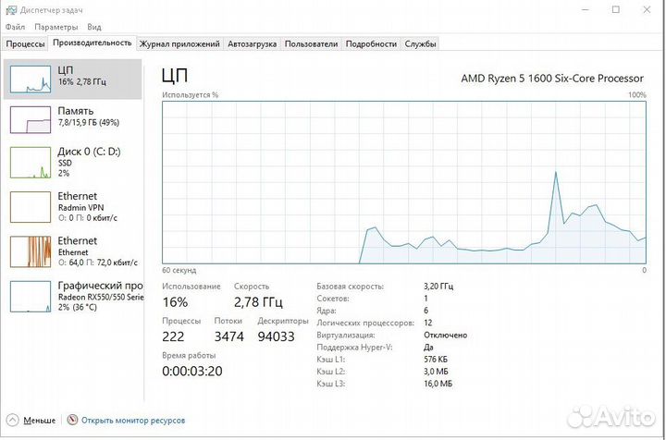Select the Производительность tab
Image resolution: width=666 pixels, height=440 pixels.
coord(92,43)
